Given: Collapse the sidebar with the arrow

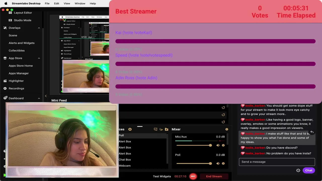Looking at the screenshot, I should point(46,96).
